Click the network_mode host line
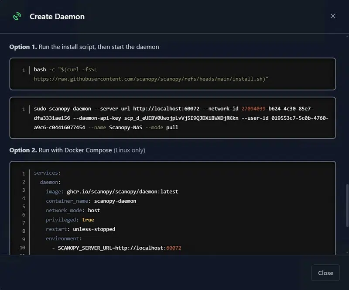349x290 pixels. tap(72, 211)
